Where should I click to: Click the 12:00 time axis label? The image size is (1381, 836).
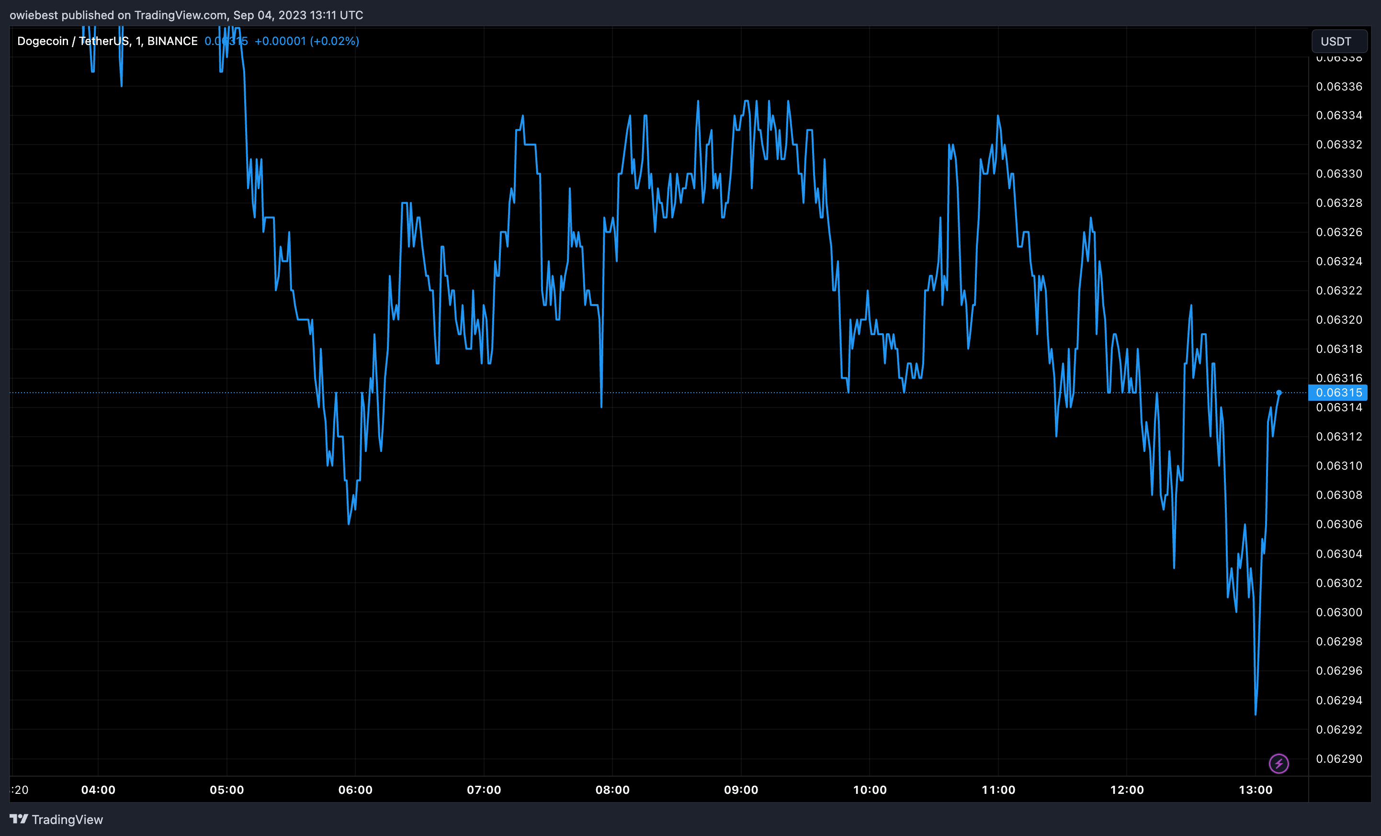[x=1127, y=790]
